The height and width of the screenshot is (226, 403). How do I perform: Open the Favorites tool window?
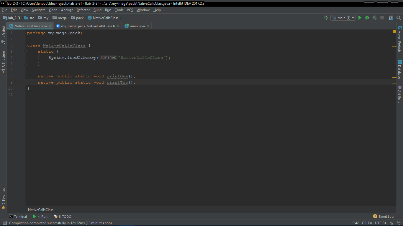[x=3, y=199]
